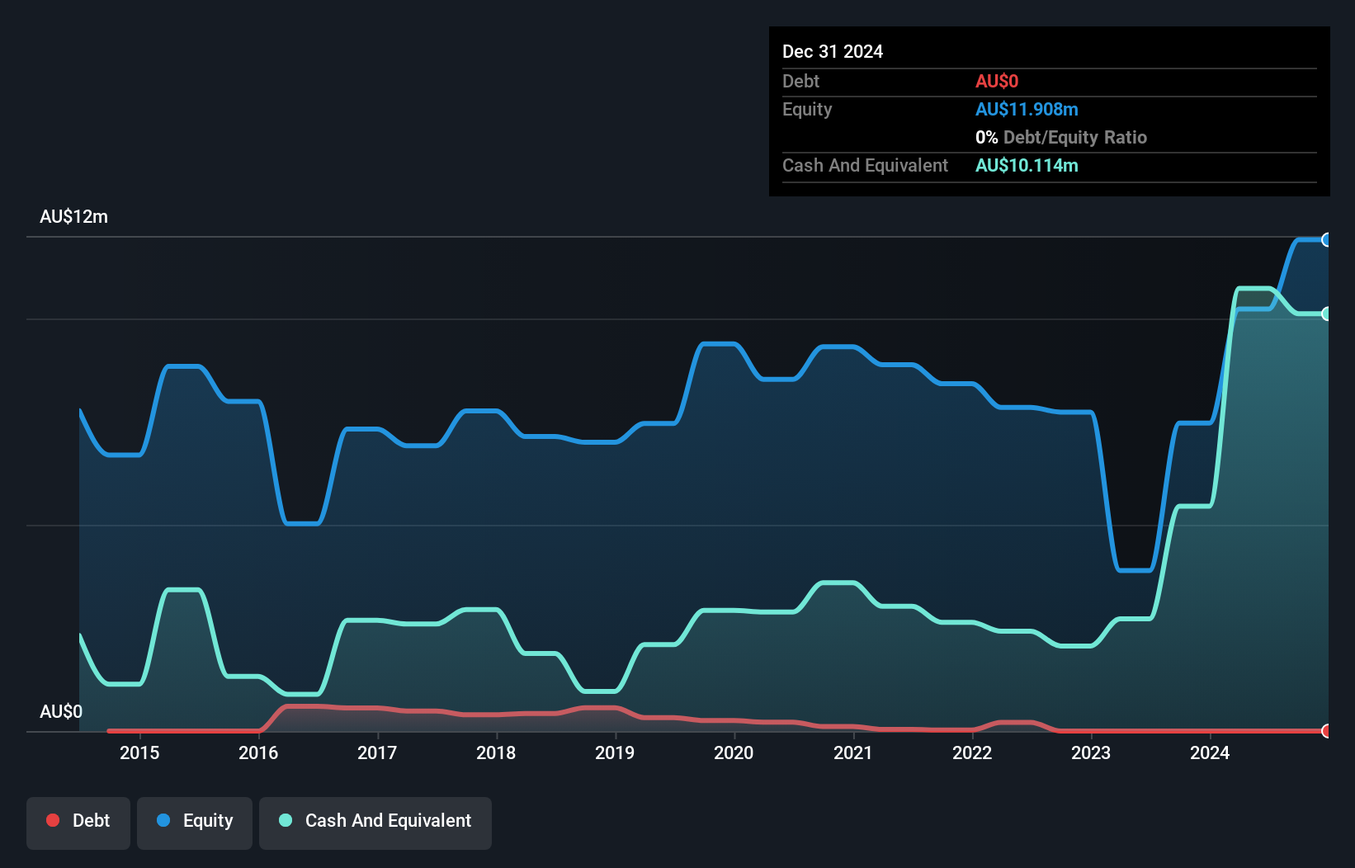Viewport: 1355px width, 868px height.
Task: Toggle the Equity series legend button
Action: (195, 823)
